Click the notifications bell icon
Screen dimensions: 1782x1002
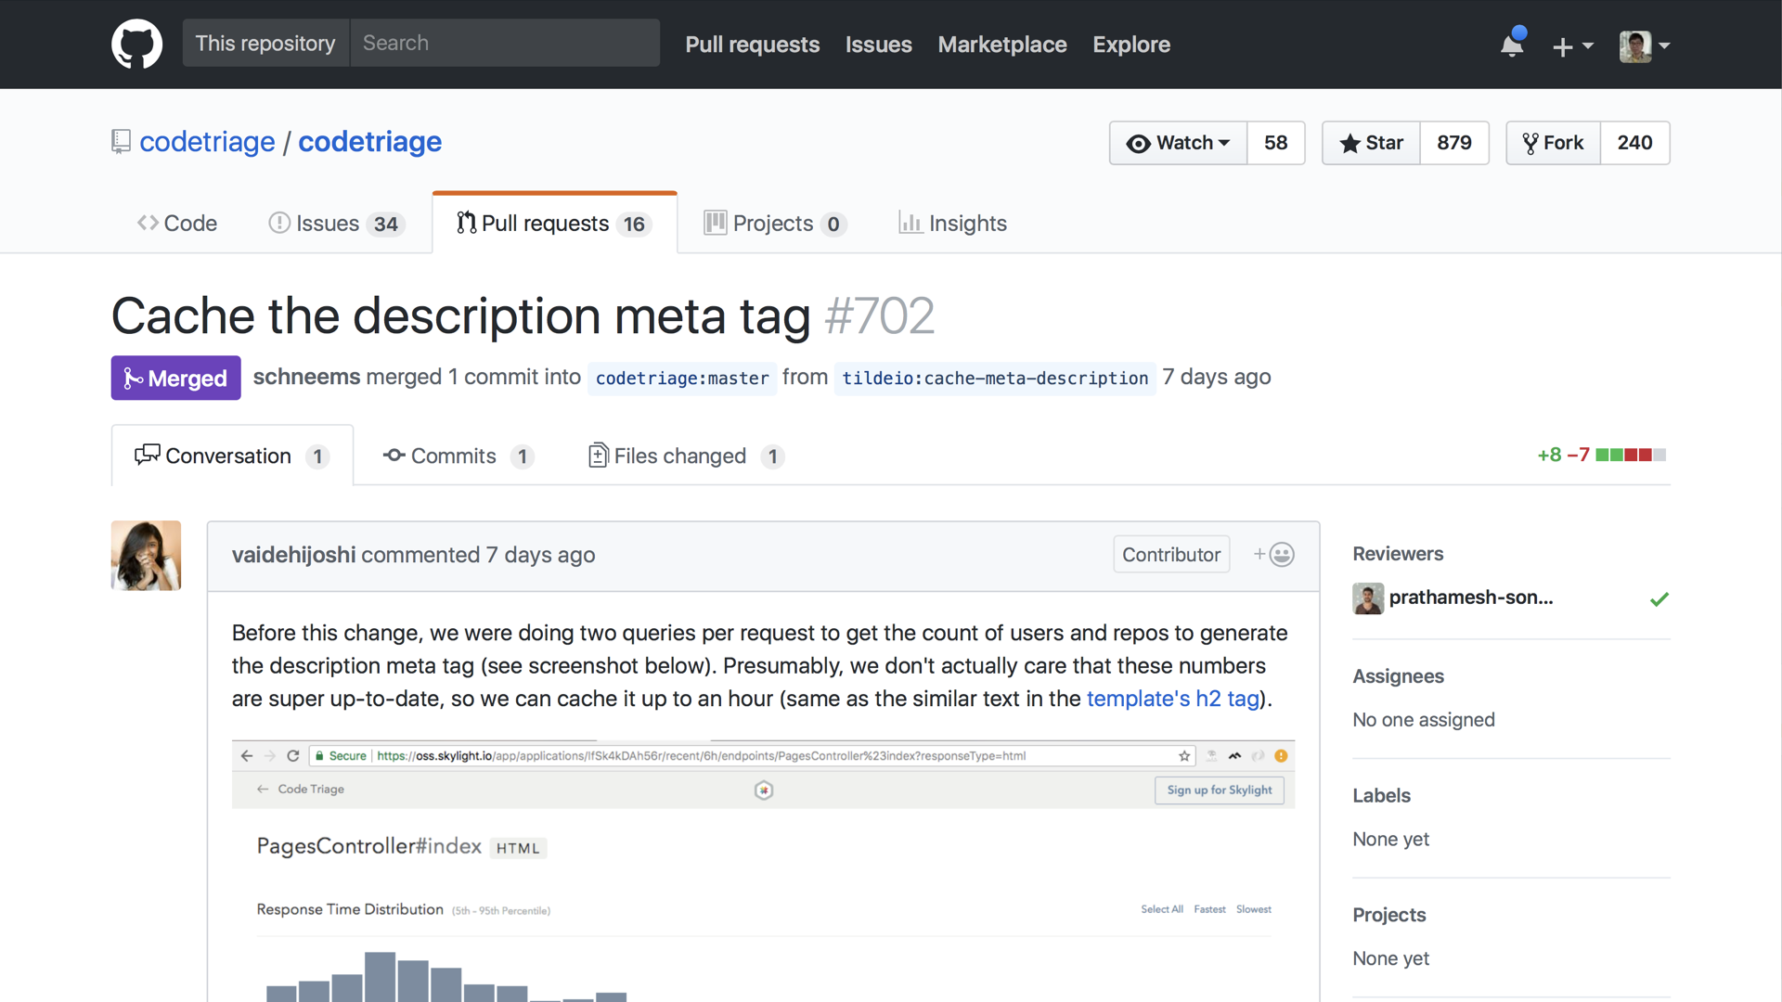(1511, 44)
